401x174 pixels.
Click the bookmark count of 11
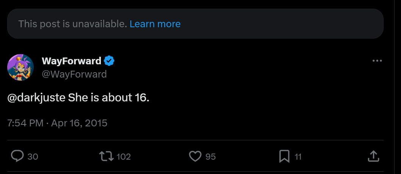pyautogui.click(x=298, y=157)
